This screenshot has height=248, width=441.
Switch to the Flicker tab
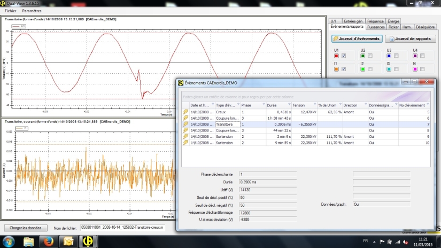tap(393, 27)
